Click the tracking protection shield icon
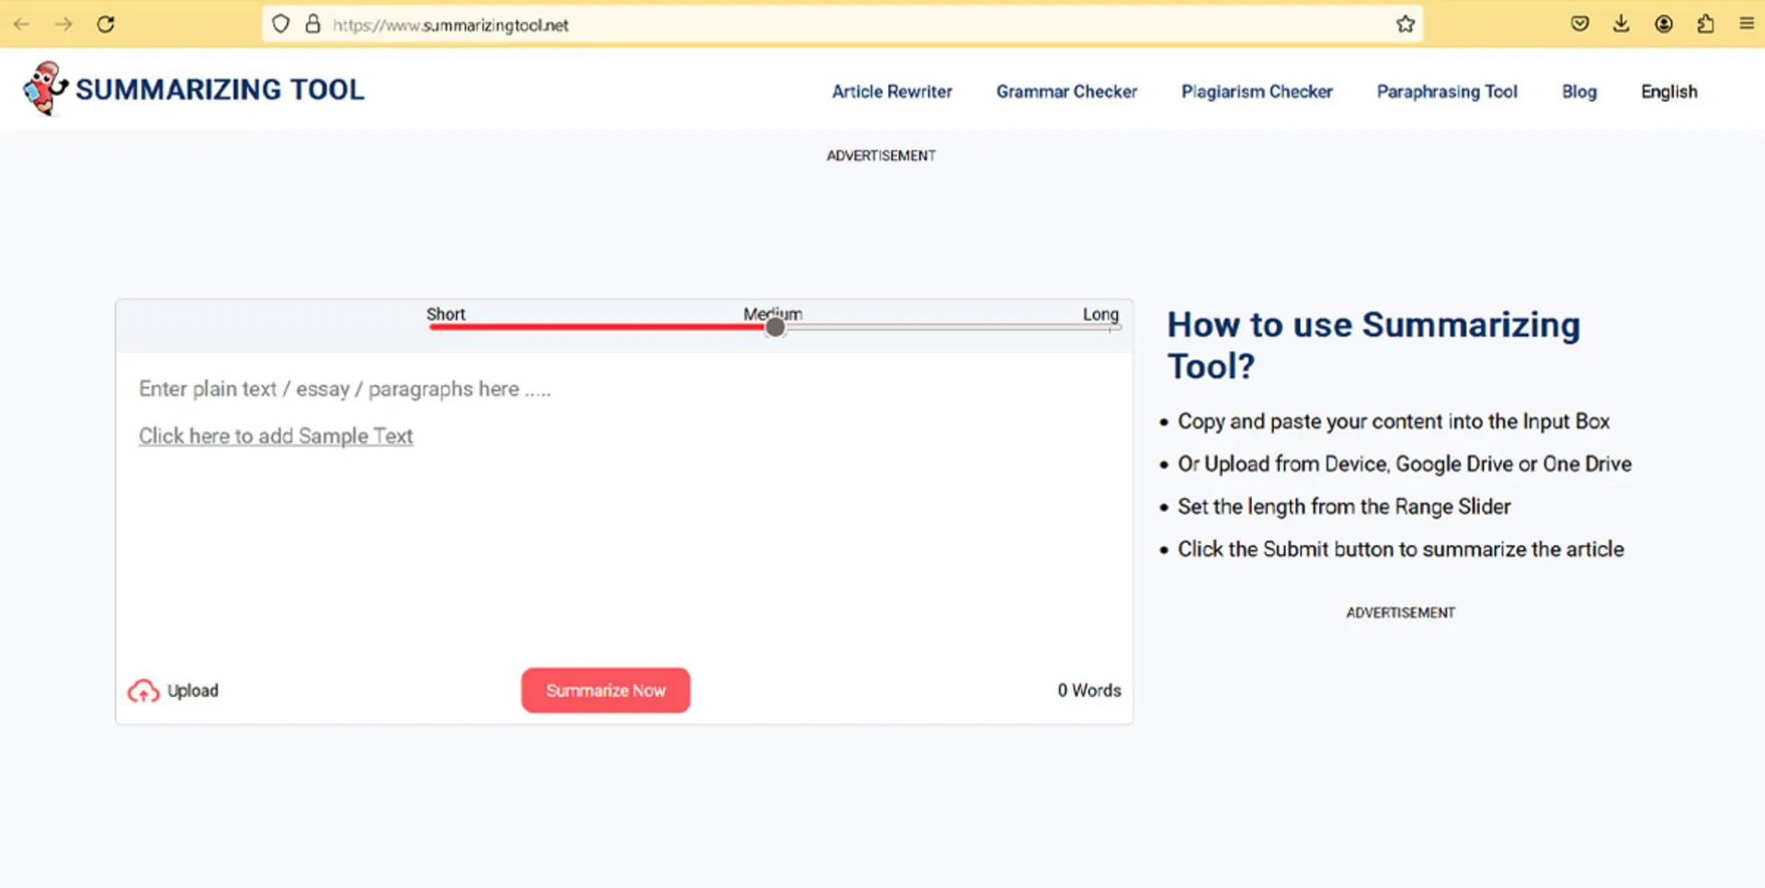 pyautogui.click(x=280, y=23)
